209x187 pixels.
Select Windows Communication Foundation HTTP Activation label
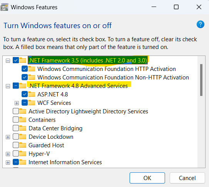(x=106, y=69)
